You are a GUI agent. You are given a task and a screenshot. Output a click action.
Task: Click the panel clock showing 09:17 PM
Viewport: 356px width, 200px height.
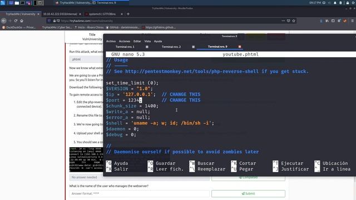click(315, 3)
